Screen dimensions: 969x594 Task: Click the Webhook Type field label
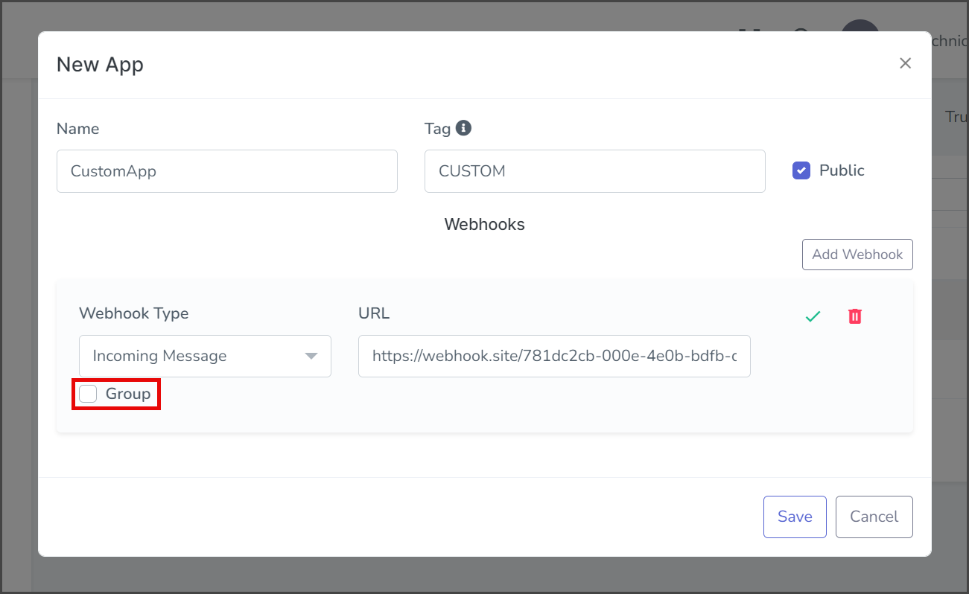[x=134, y=313]
